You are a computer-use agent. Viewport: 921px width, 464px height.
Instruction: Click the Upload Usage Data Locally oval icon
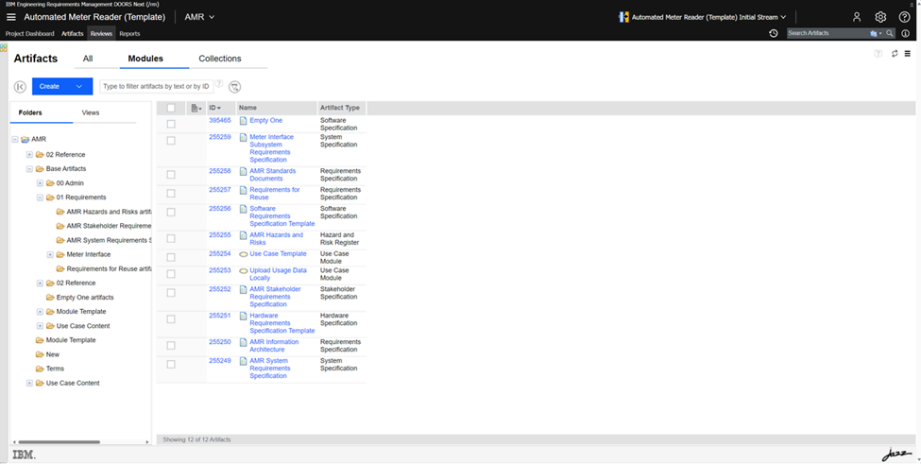click(x=243, y=271)
